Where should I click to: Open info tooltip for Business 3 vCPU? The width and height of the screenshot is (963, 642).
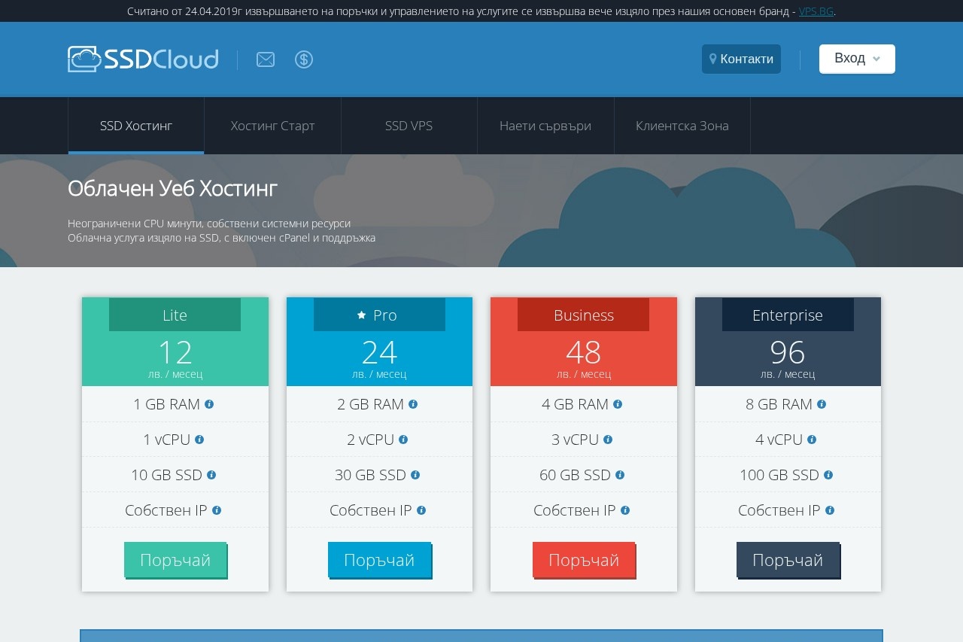(607, 440)
